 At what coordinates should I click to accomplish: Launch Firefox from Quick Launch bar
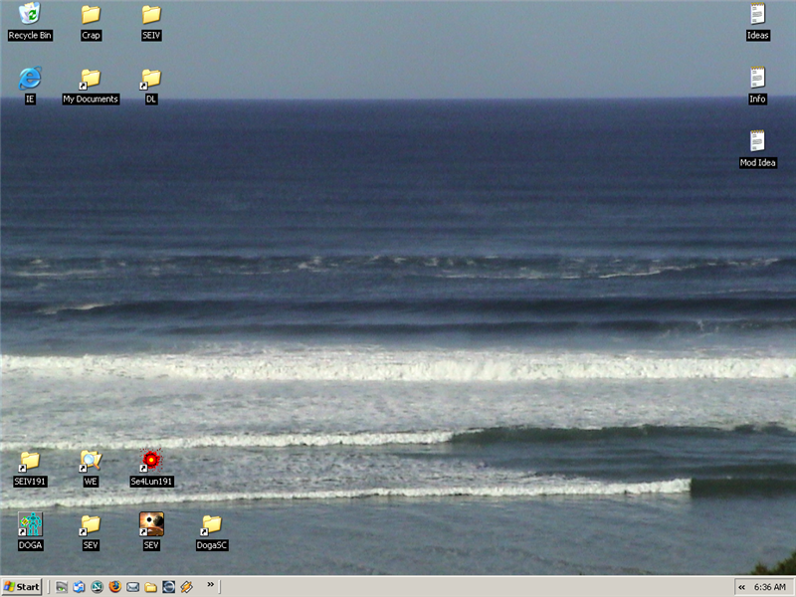click(114, 587)
